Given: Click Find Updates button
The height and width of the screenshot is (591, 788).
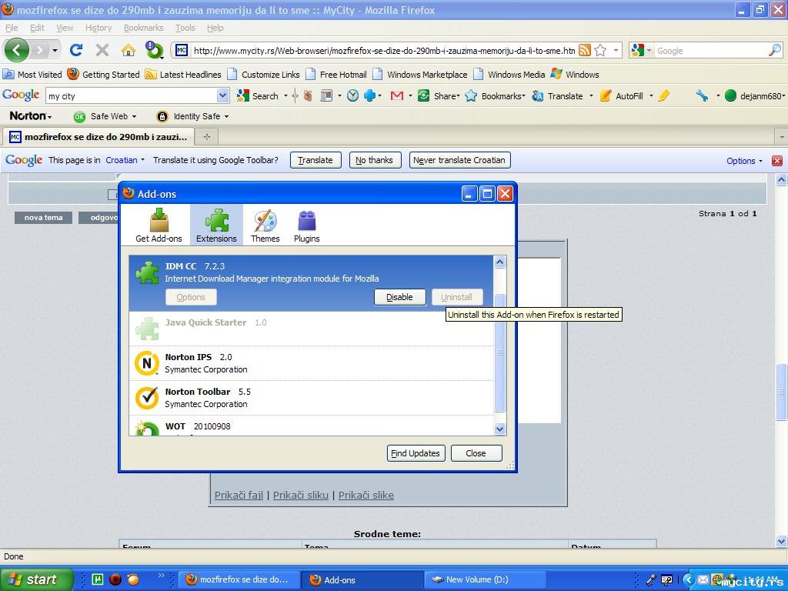Looking at the screenshot, I should pyautogui.click(x=416, y=453).
